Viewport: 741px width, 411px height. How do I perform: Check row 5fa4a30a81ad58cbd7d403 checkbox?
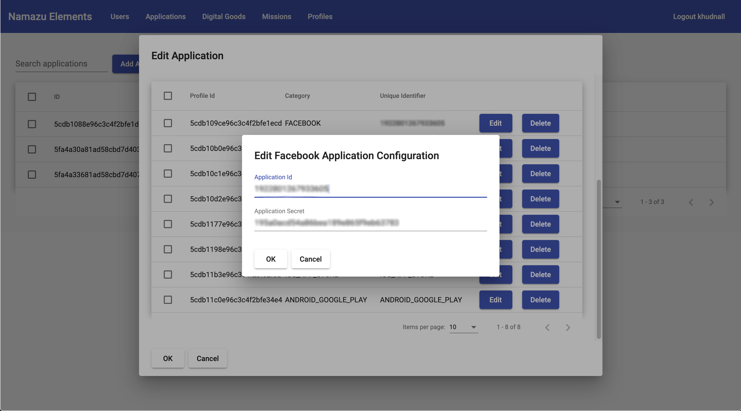32,149
